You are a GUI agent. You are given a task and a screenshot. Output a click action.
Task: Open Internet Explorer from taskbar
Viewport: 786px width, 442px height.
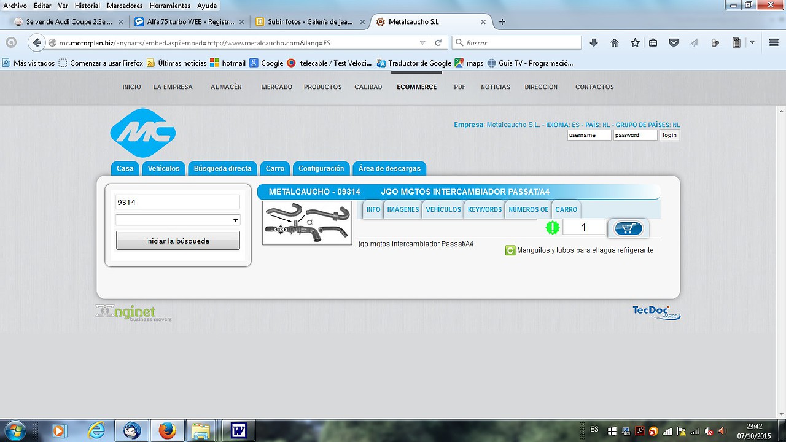[x=96, y=430]
